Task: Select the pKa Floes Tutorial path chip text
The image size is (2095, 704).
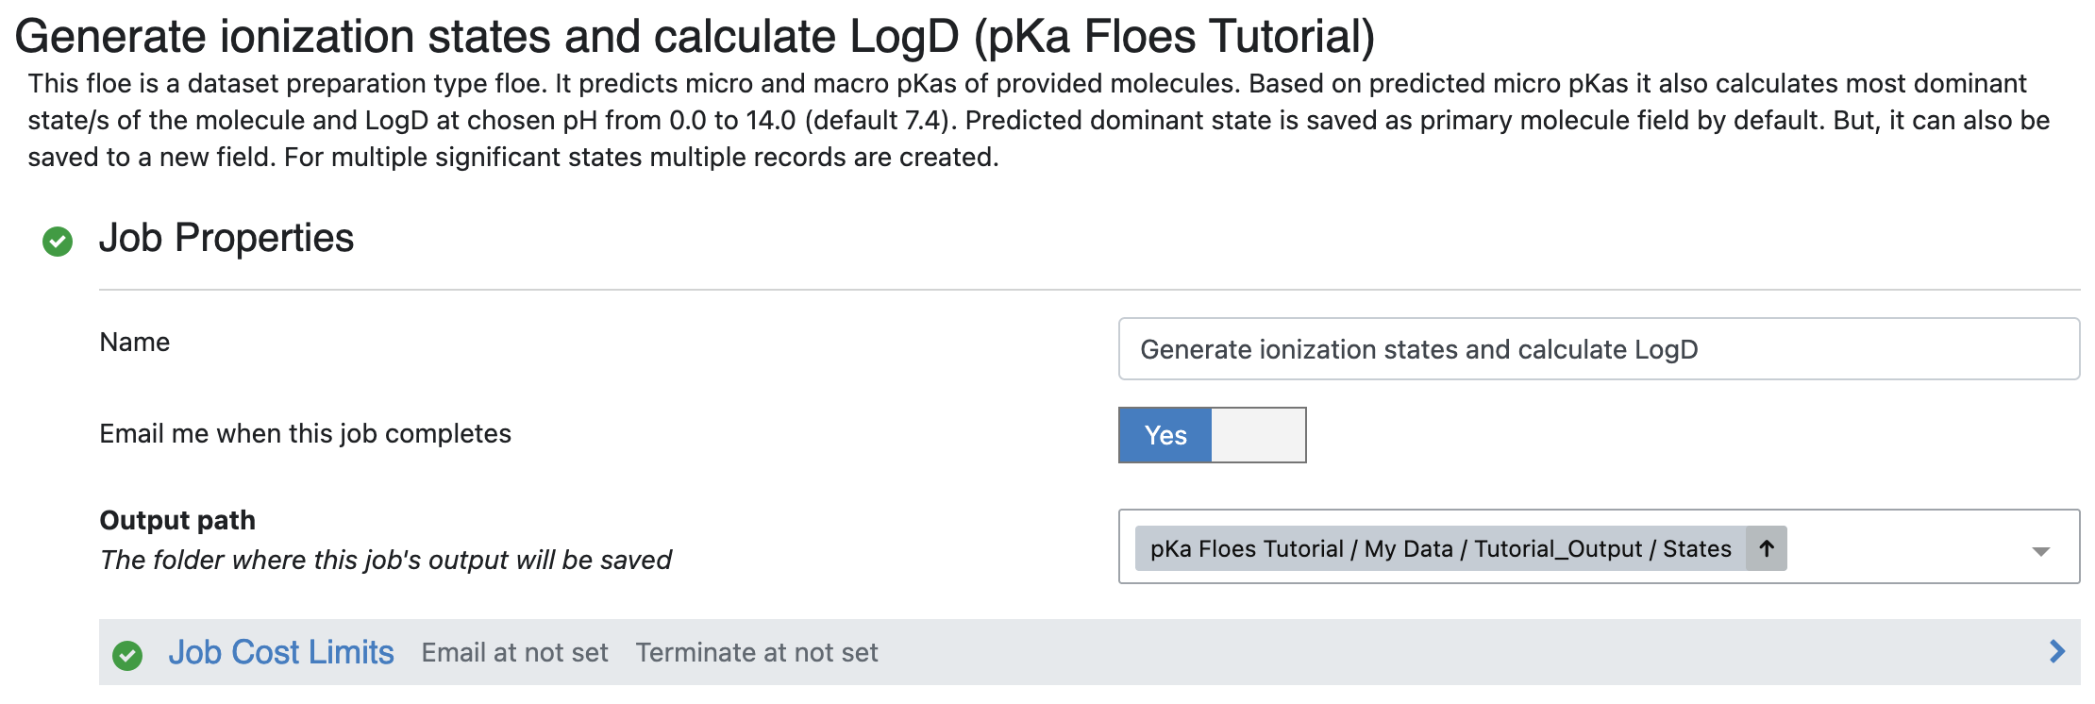Action: (x=1441, y=548)
